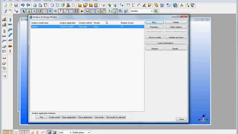This screenshot has width=238, height=134.
Task: Select the arrow pointer selection tool
Action: click(23, 11)
